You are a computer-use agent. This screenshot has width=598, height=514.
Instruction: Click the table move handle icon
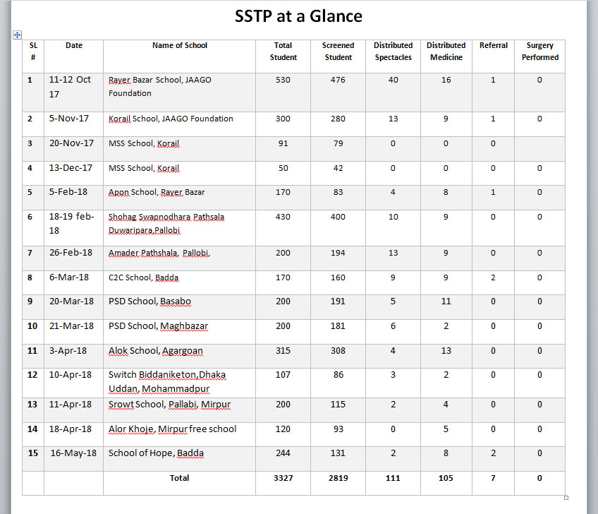coord(17,35)
